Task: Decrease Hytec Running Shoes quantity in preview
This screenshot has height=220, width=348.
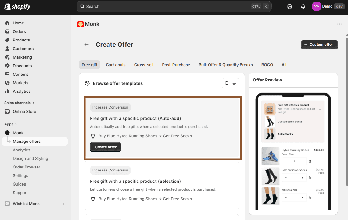Action: pos(286,161)
